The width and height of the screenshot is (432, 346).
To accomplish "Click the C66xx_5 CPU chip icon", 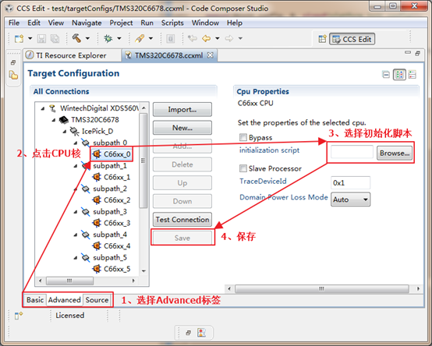I will (97, 268).
